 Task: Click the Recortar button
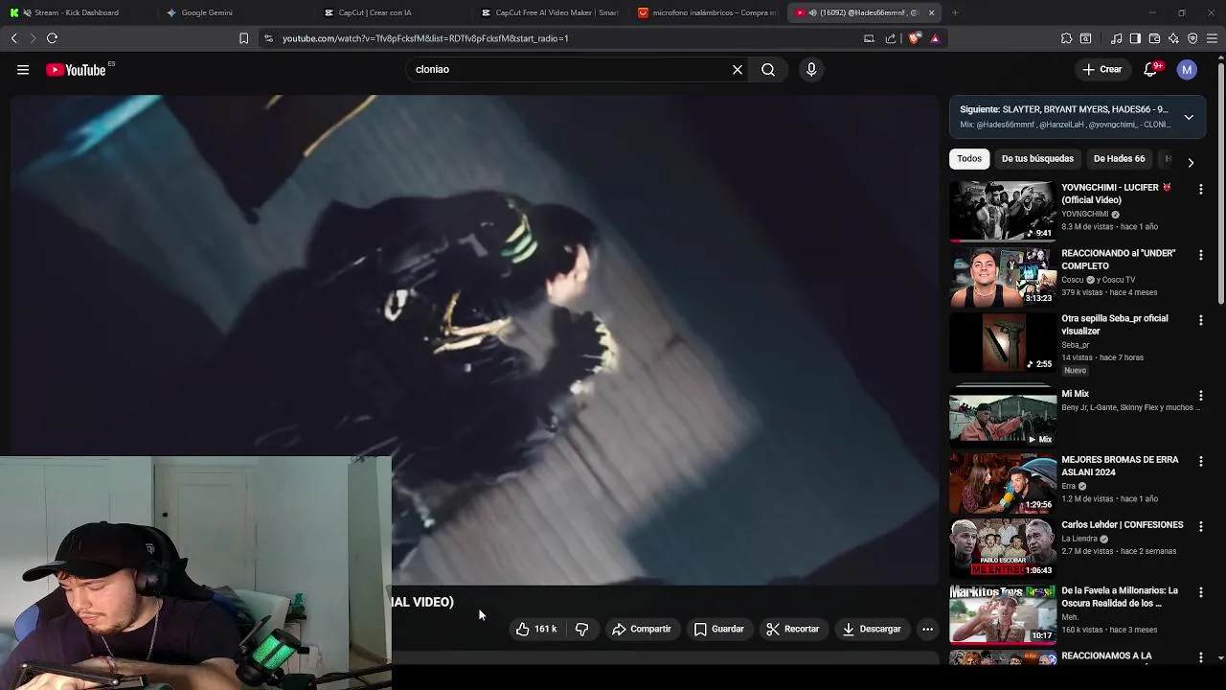point(792,630)
